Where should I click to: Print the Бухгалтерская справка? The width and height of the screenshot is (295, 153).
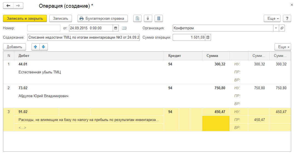pos(103,18)
